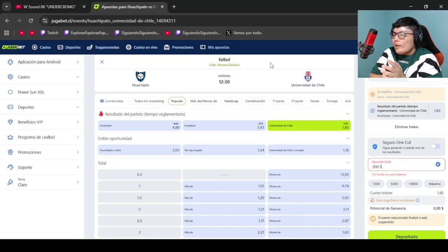Click Promociones gift icon in sidebar
Screen dimensions: 448x252
coord(11,152)
